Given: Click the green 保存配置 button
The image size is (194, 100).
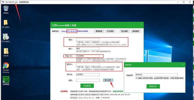Looking at the screenshot, I should tap(87, 86).
